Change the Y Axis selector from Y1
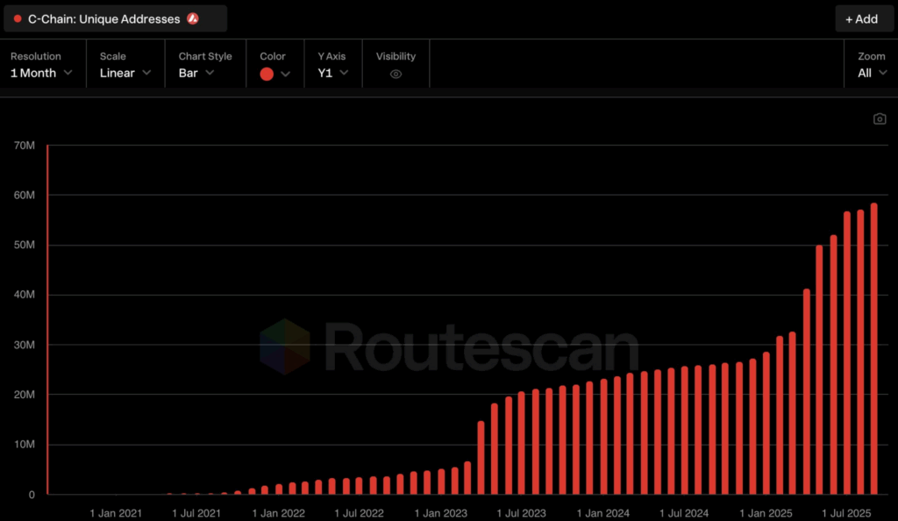 [x=332, y=73]
